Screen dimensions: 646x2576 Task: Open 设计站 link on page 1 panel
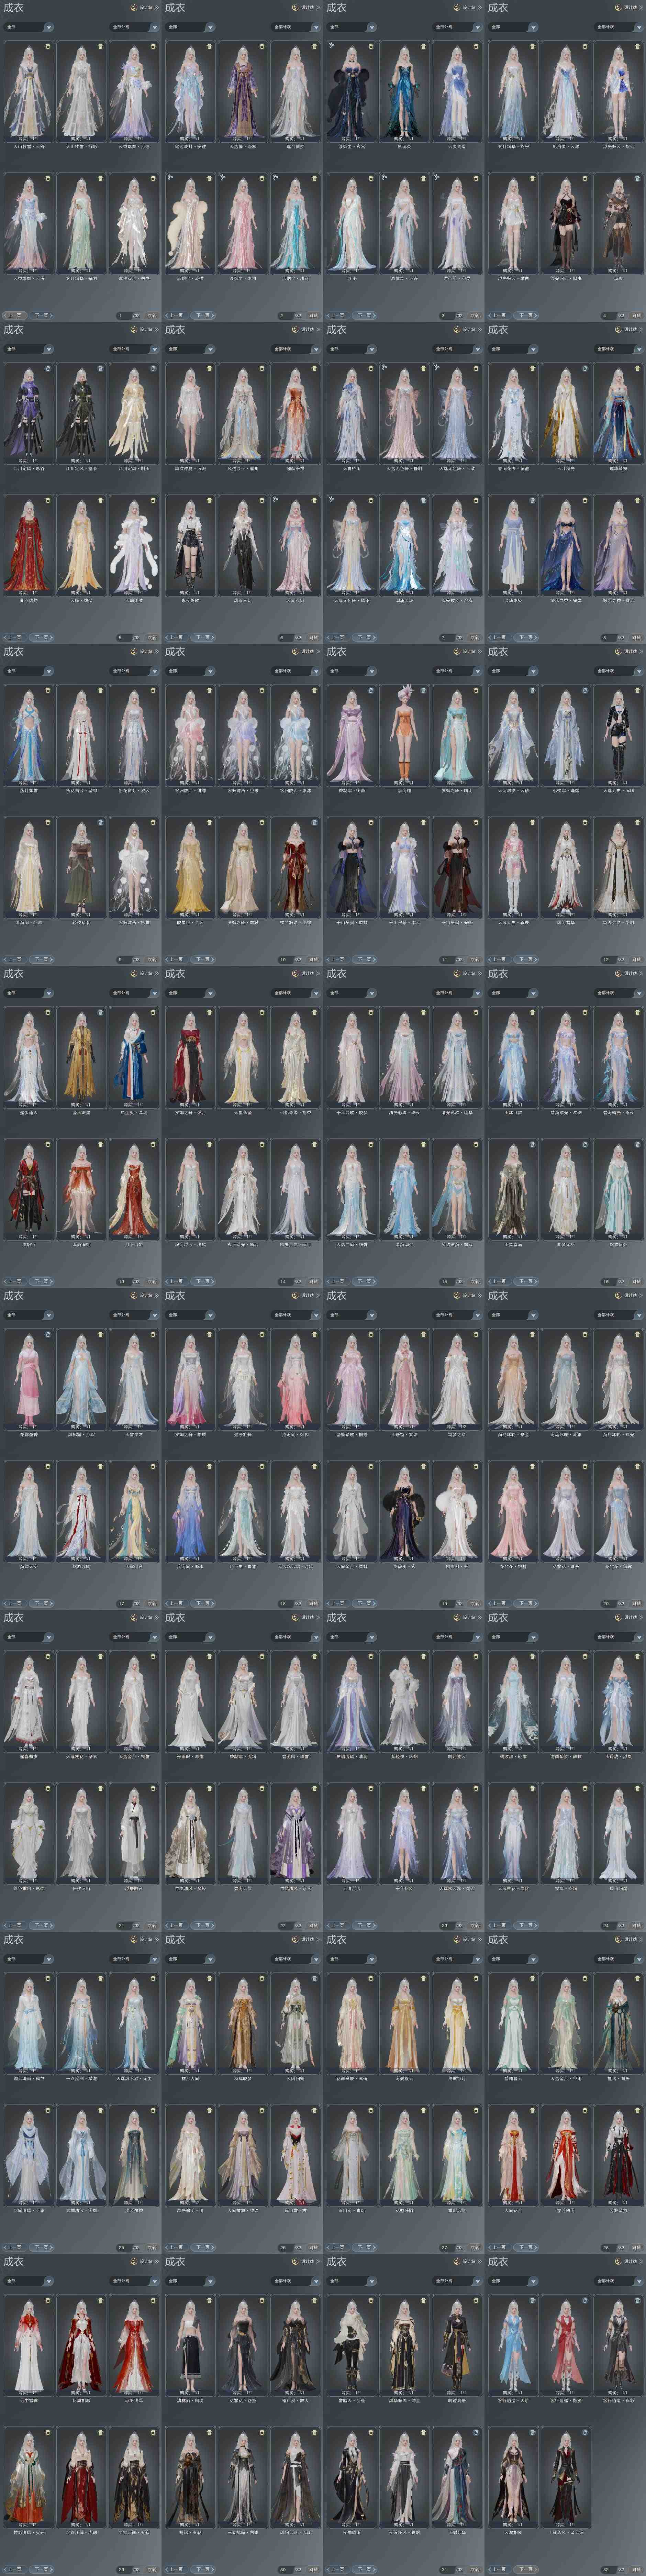point(146,7)
